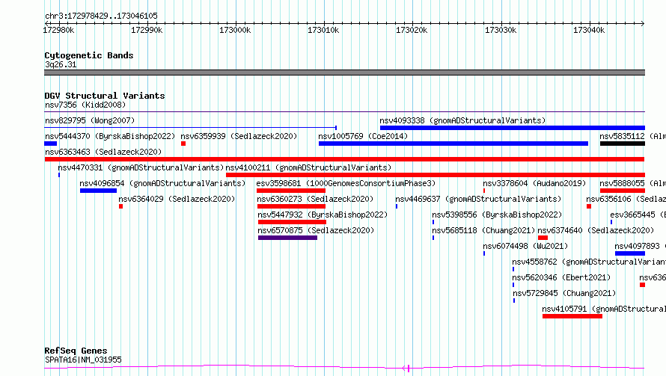Click the red nsv6359939 marker
Screen dimensions: 666x376
[183, 144]
